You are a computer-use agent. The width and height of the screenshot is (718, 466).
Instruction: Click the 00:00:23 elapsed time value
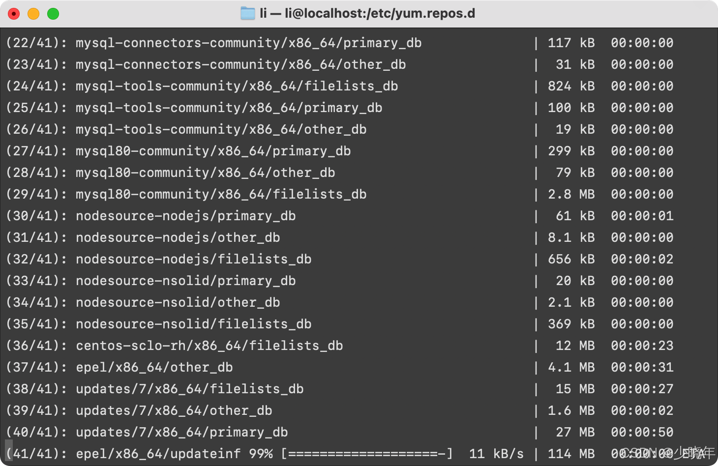click(x=642, y=346)
